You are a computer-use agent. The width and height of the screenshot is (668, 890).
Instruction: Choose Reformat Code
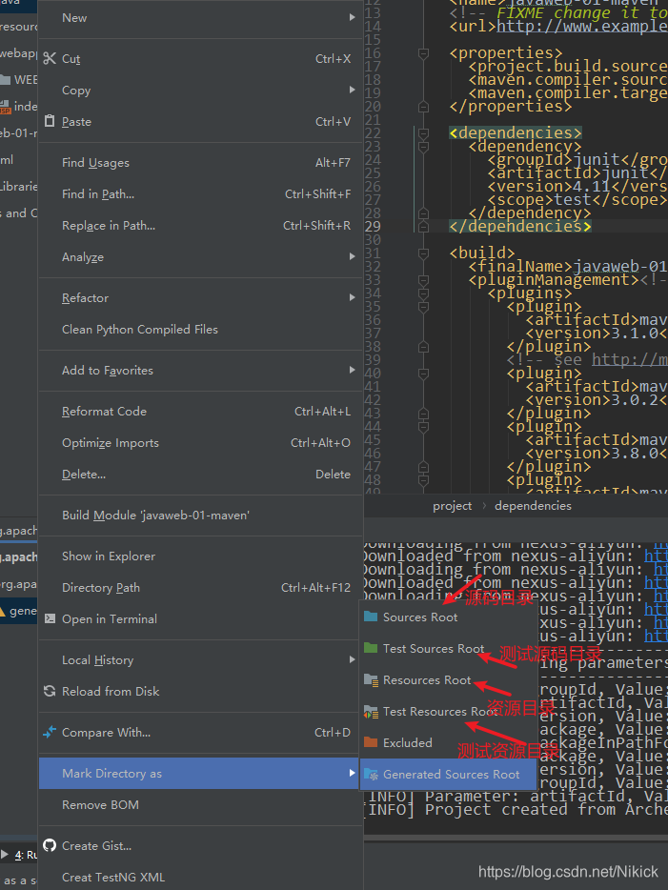point(200,411)
